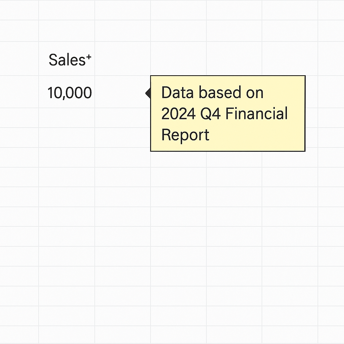Select the empty cell left of 10,000
Screen dimensions: 344x344
(x=19, y=93)
